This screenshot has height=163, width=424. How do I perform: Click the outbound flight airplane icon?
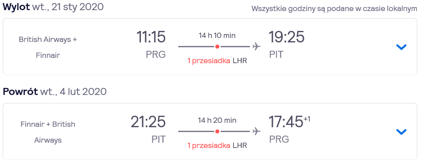(x=257, y=47)
